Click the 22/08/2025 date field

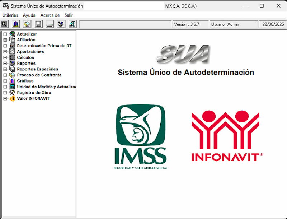coord(273,24)
